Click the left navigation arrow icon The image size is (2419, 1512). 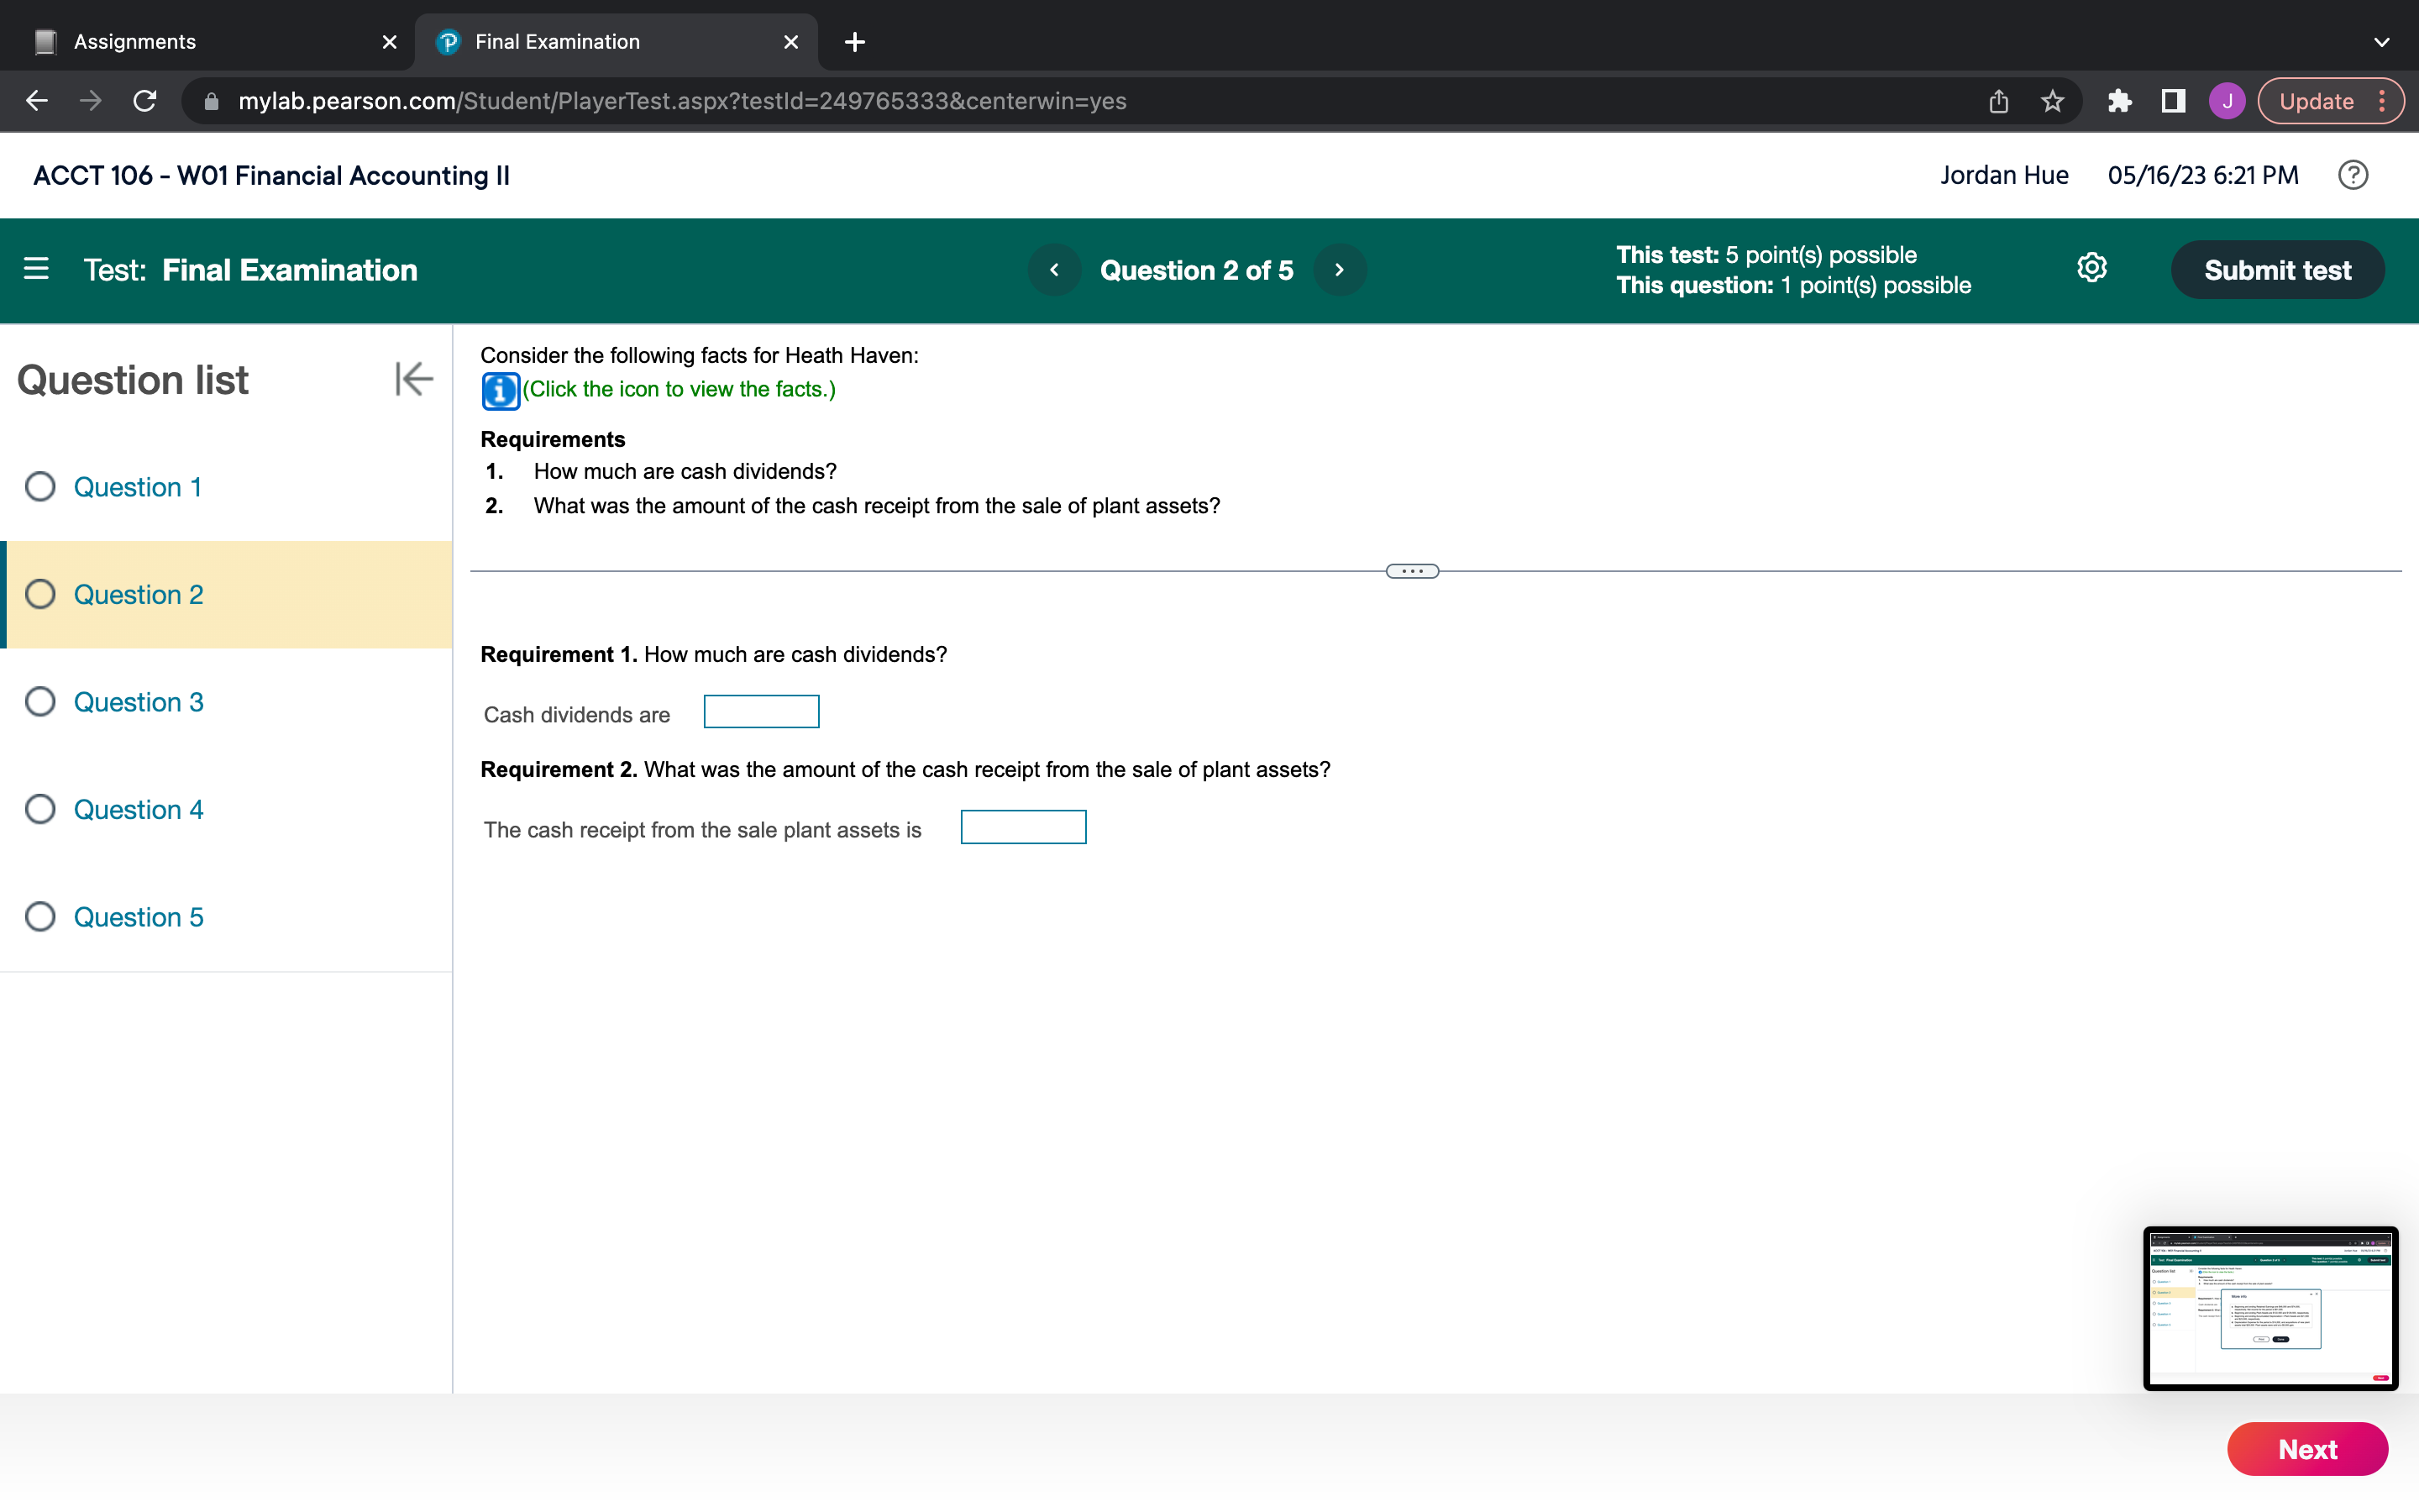click(x=1052, y=270)
